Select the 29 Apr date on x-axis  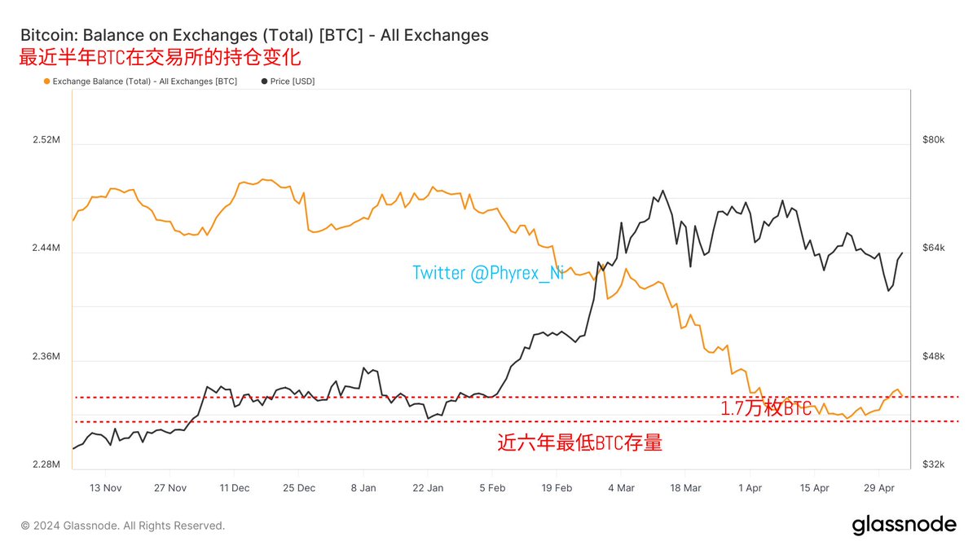[x=879, y=488]
